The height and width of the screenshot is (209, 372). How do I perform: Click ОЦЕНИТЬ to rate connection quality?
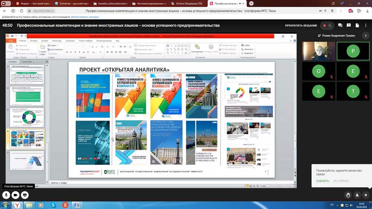(x=323, y=181)
